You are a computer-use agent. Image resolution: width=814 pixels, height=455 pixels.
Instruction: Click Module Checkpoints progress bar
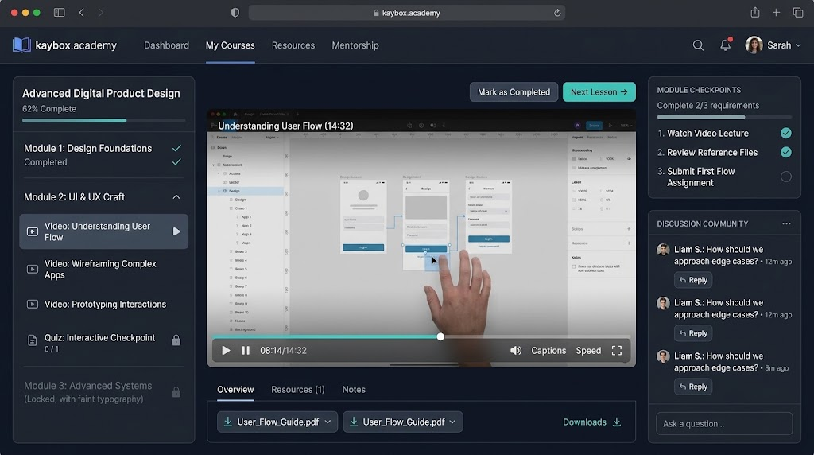coord(724,118)
